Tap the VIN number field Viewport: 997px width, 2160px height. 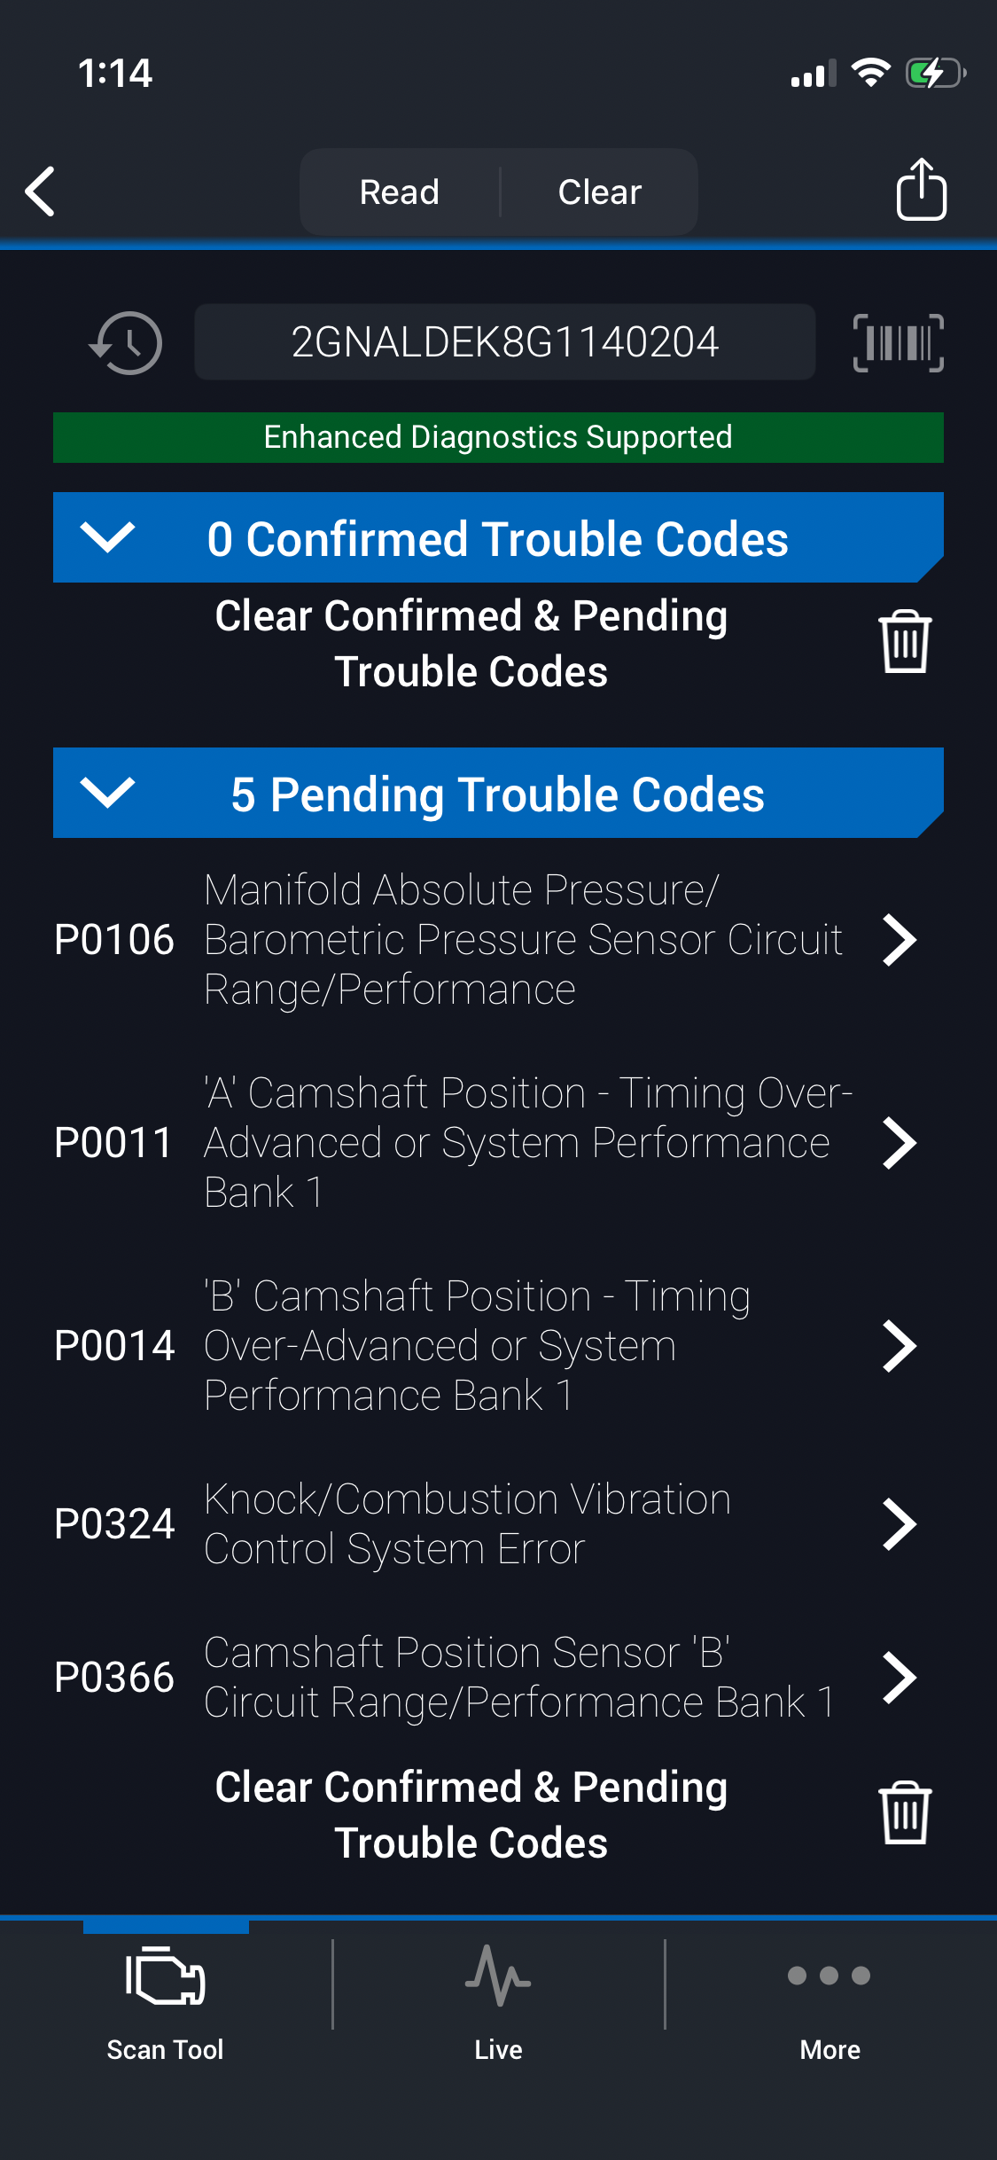pos(504,342)
